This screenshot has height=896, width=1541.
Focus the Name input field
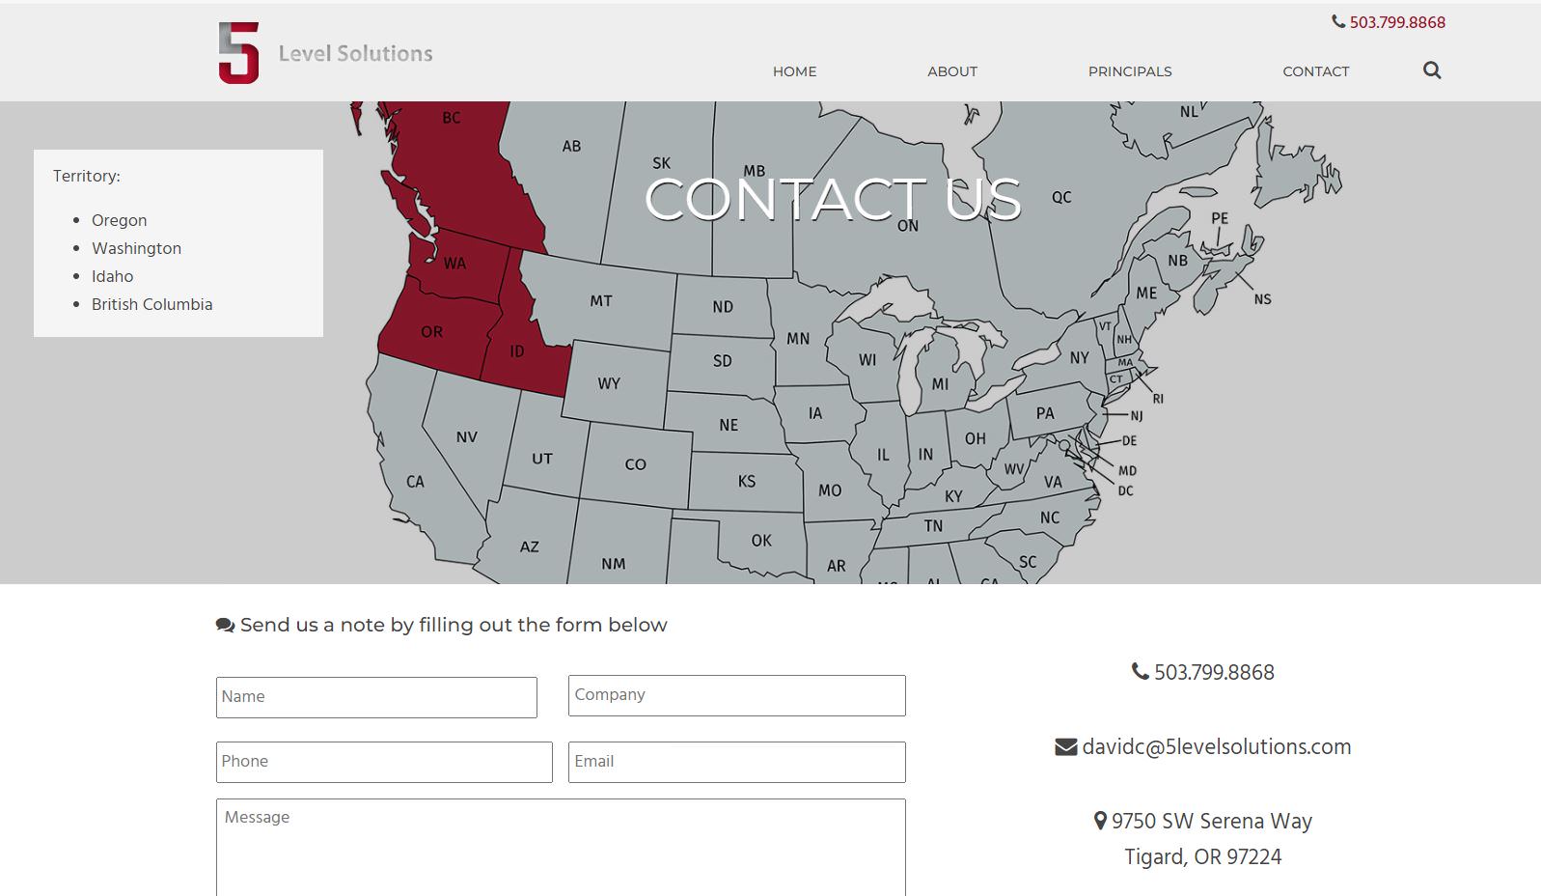(376, 697)
